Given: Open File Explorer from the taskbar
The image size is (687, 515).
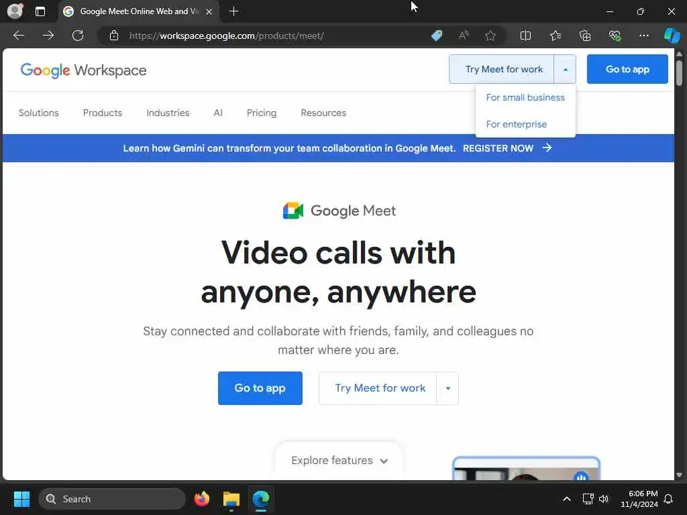Looking at the screenshot, I should 231,499.
